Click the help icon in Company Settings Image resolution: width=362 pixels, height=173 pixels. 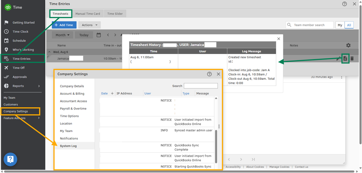[x=209, y=74]
